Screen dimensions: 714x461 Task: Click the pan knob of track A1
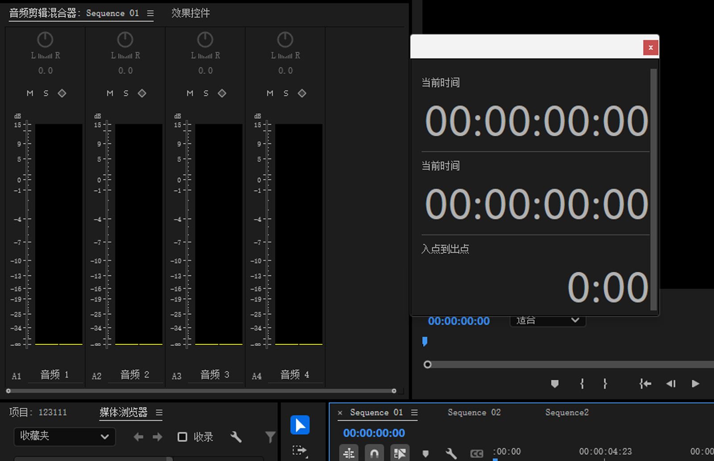point(45,40)
